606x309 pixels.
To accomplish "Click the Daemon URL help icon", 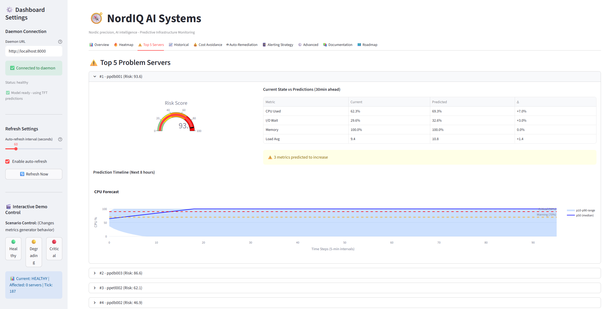I will click(x=60, y=42).
